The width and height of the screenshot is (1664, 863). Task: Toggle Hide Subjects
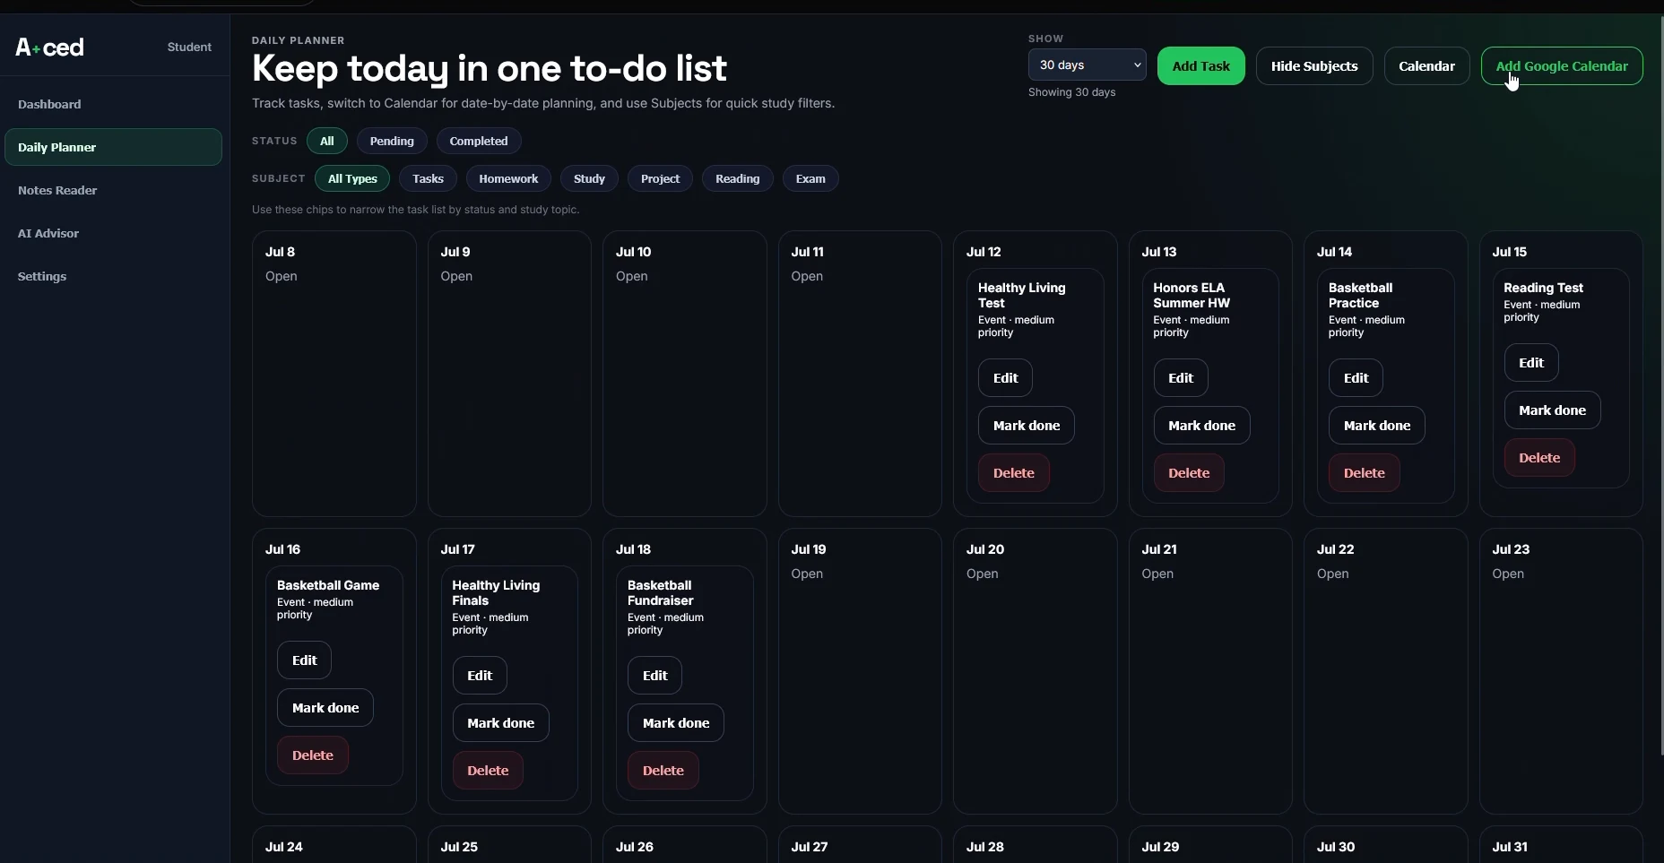(x=1313, y=66)
